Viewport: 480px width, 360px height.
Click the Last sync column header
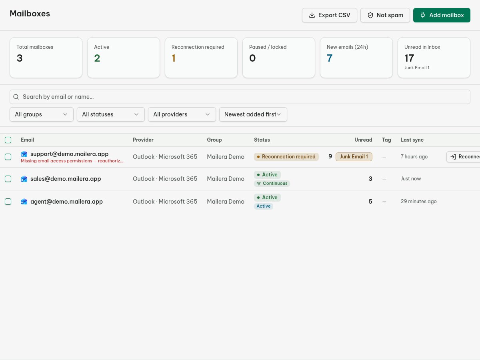pyautogui.click(x=412, y=140)
